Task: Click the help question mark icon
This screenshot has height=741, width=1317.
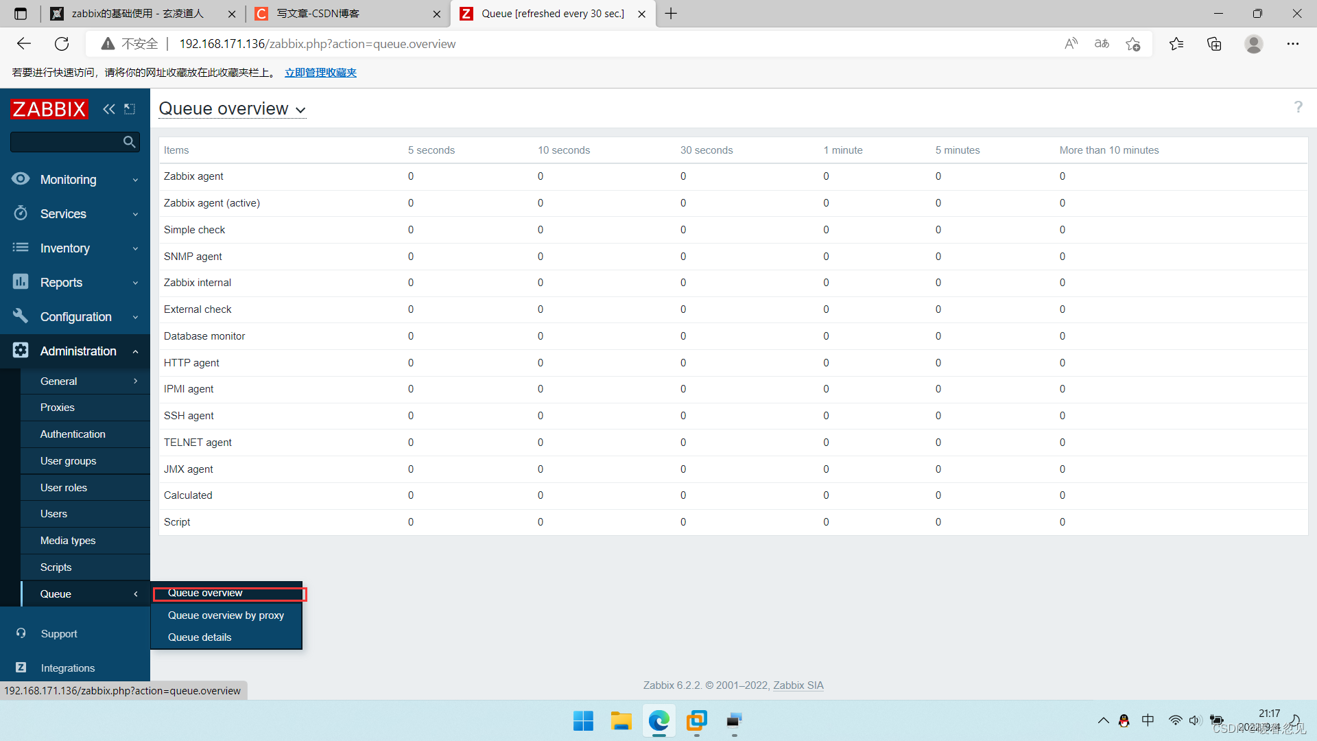Action: pos(1298,108)
